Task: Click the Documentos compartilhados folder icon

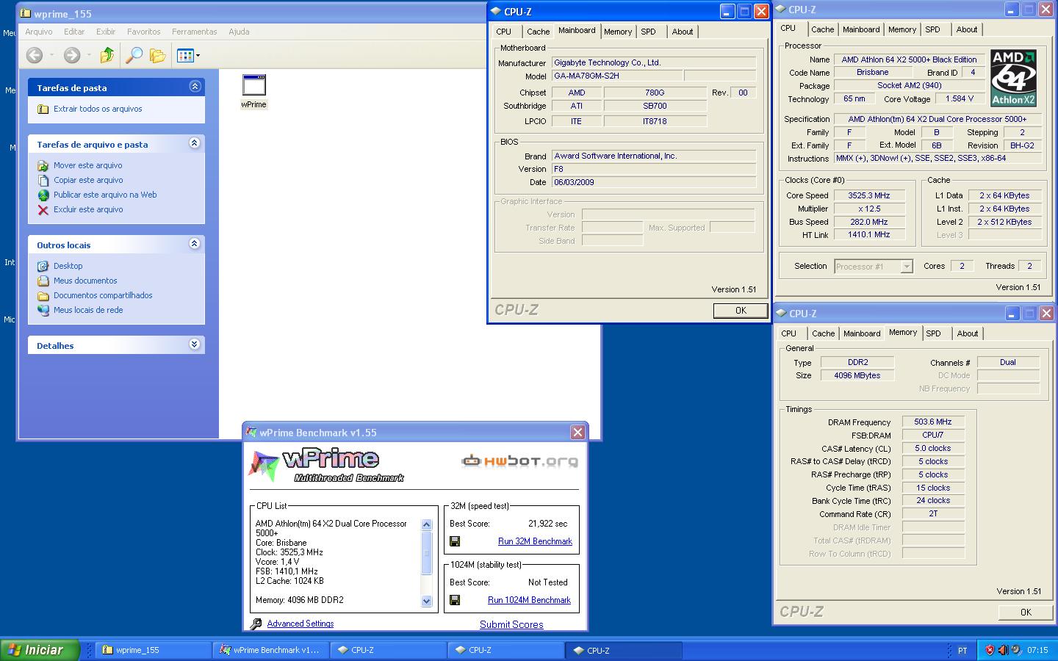Action: [43, 295]
